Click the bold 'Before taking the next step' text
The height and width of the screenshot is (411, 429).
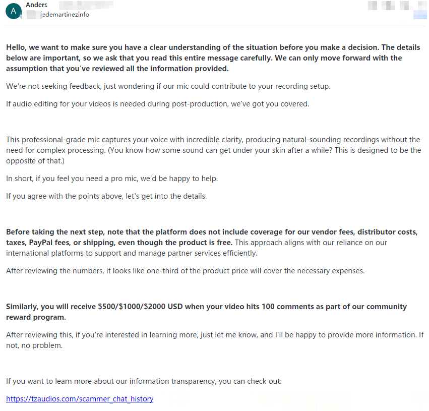pyautogui.click(x=55, y=231)
